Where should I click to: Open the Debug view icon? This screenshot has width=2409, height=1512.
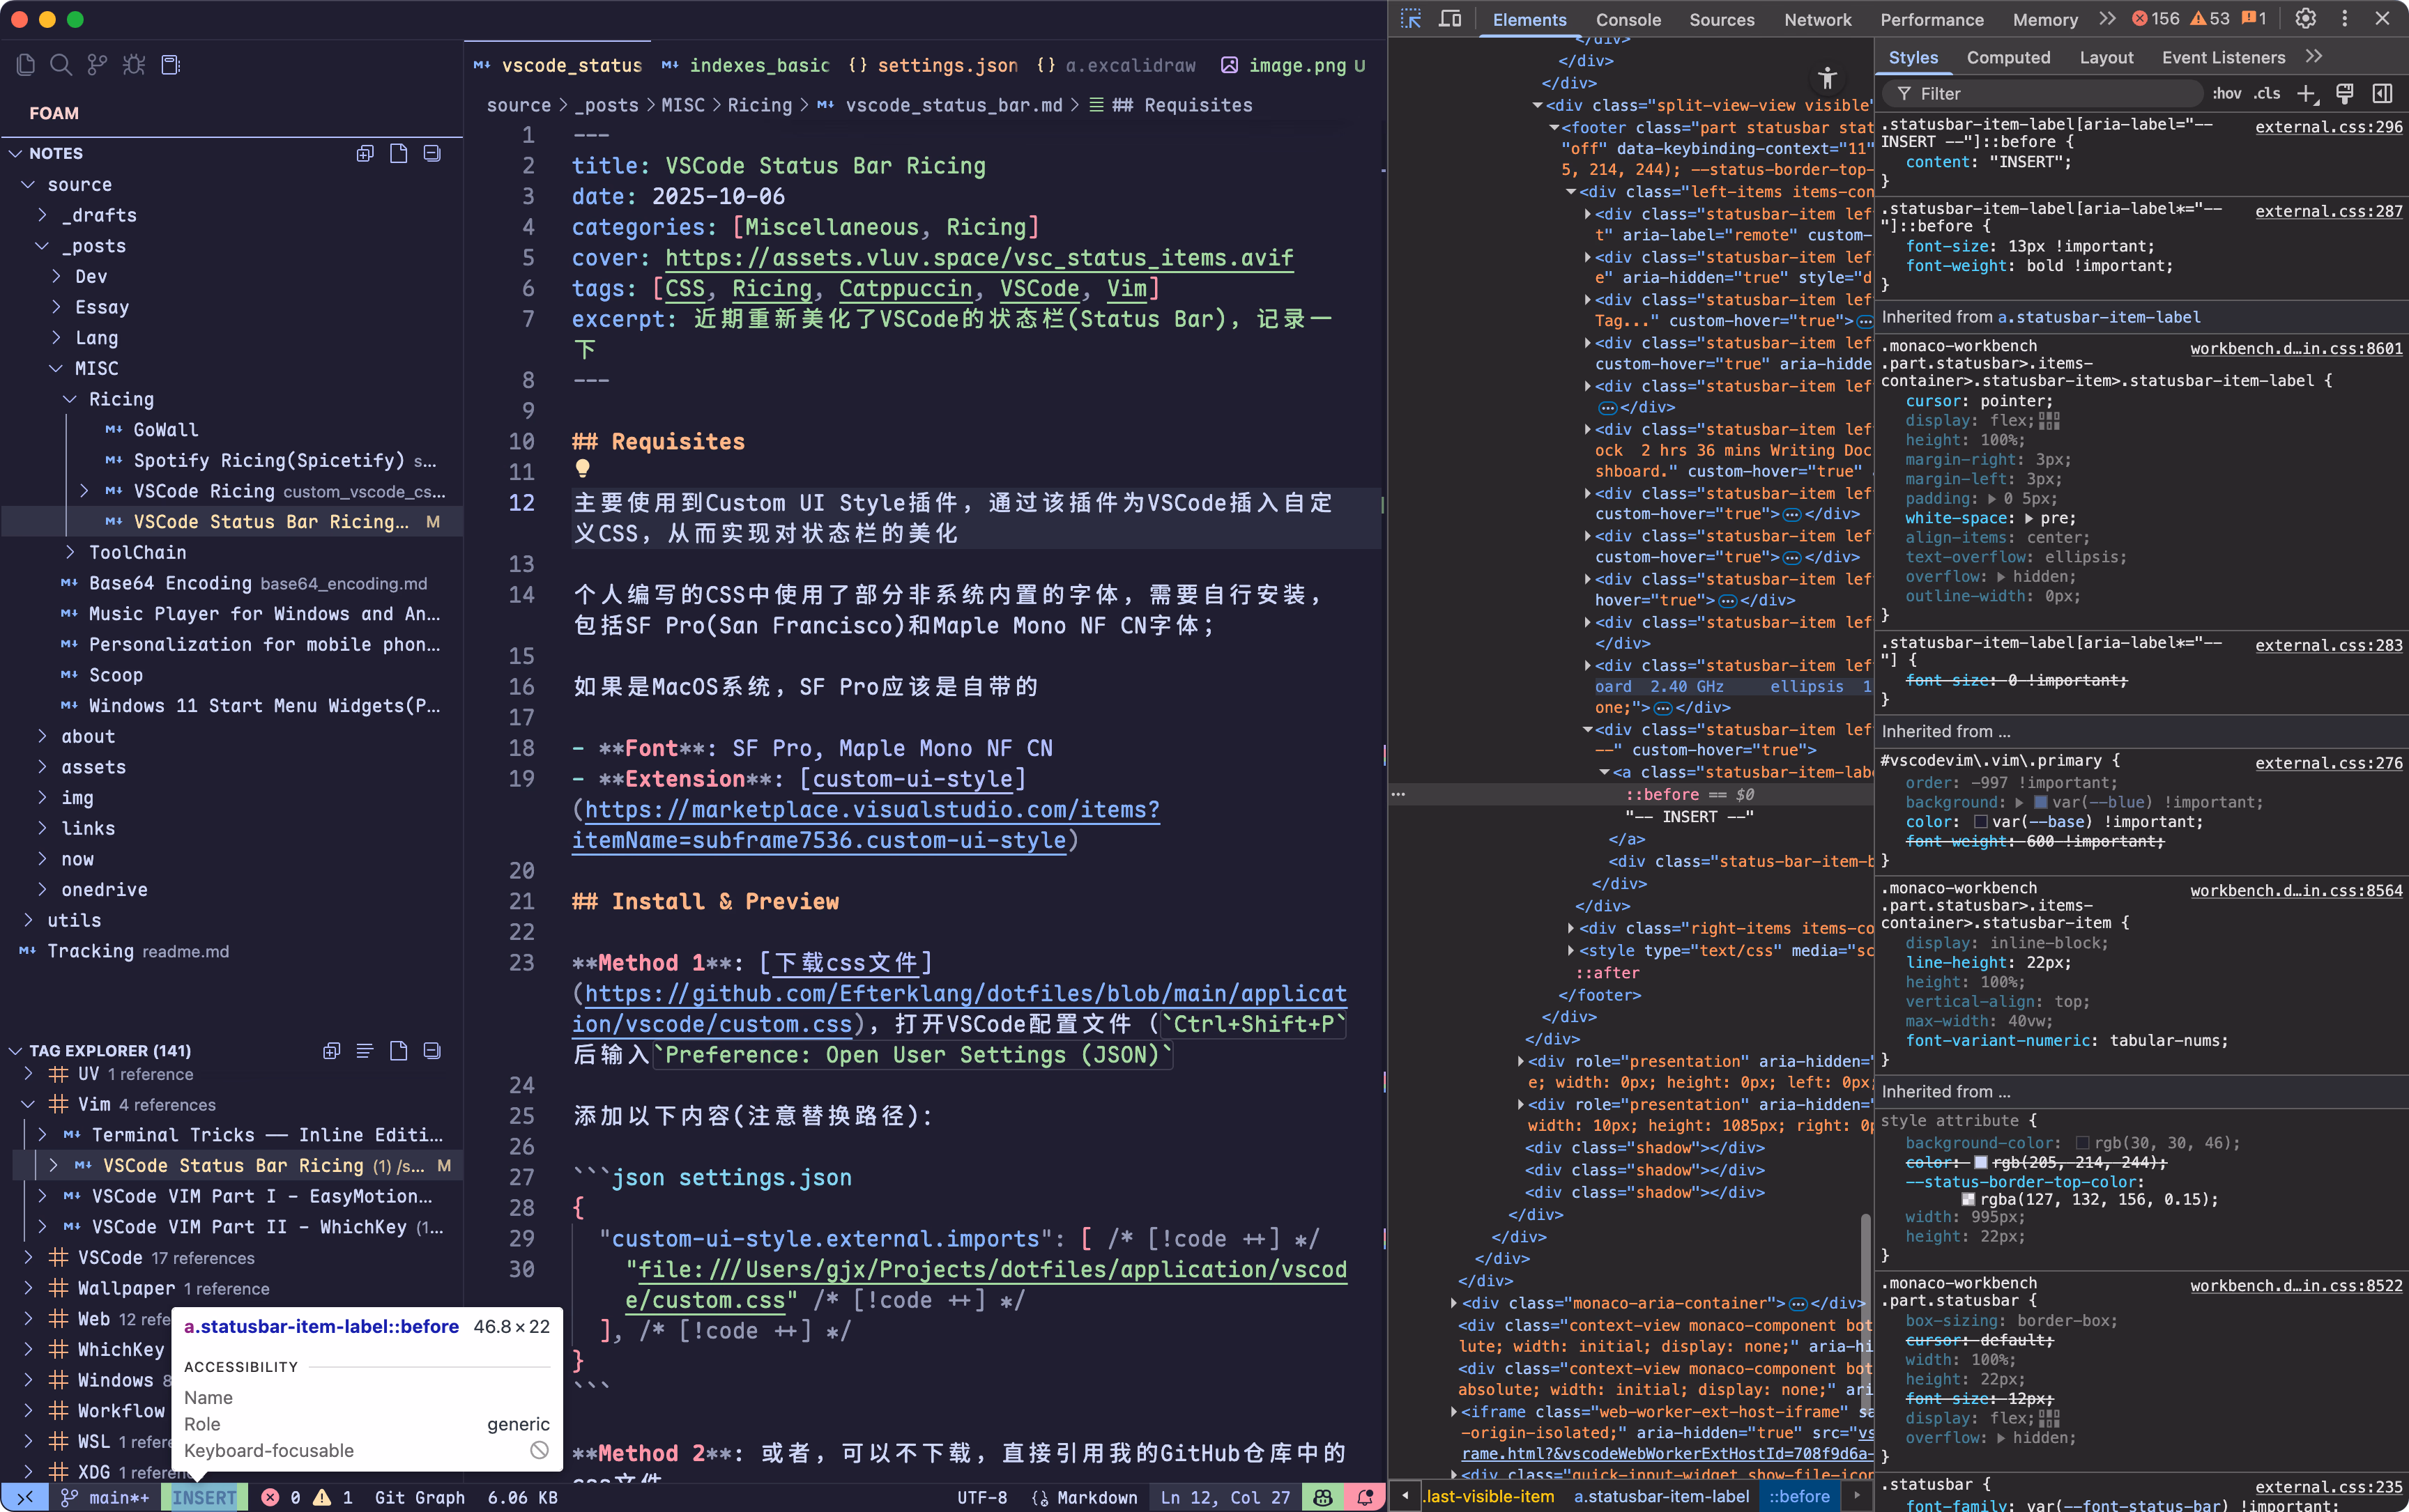pyautogui.click(x=134, y=65)
